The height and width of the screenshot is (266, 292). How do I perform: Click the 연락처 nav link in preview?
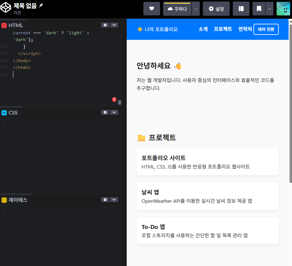245,29
